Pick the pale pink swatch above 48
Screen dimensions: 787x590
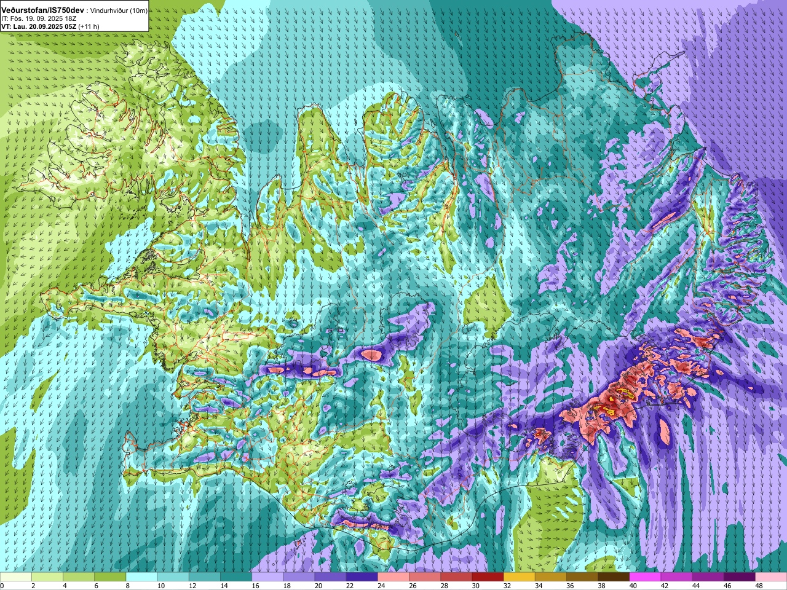click(771, 577)
